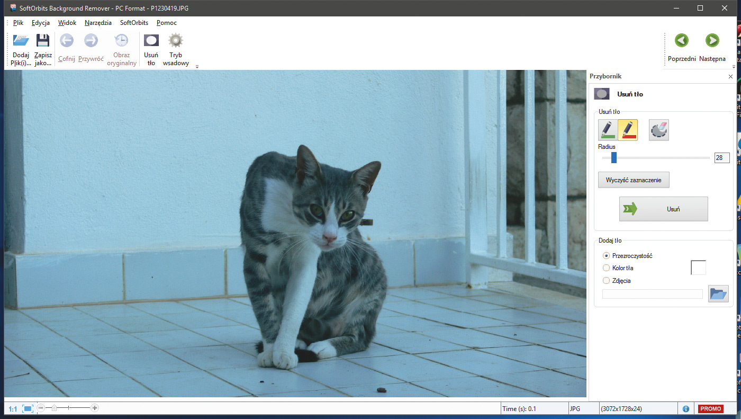Expand the main toolbar overflow arrow
Viewport: 741px width, 419px height.
(197, 67)
